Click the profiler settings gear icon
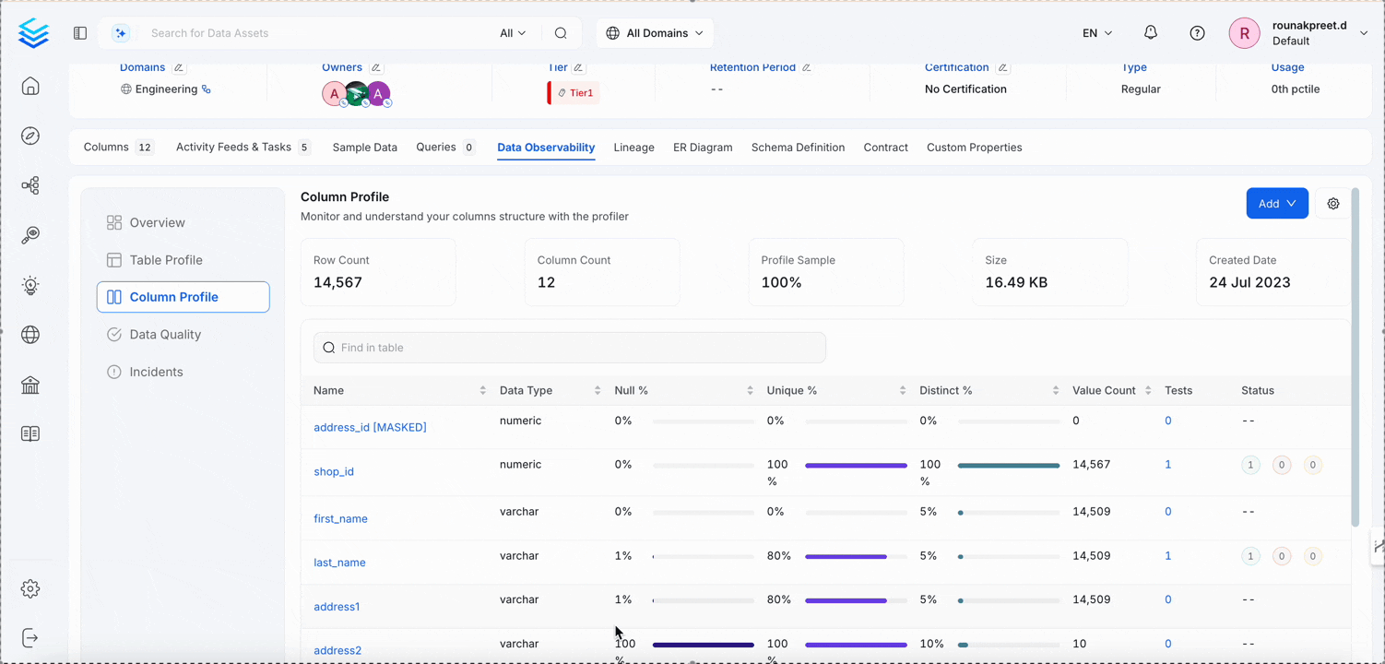 coord(1332,204)
